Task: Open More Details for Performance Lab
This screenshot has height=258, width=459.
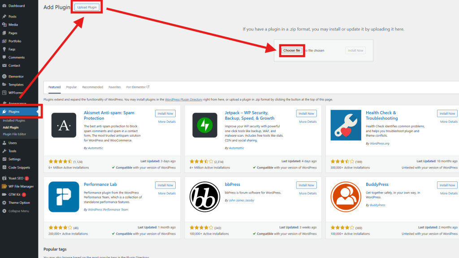Action: [167, 193]
